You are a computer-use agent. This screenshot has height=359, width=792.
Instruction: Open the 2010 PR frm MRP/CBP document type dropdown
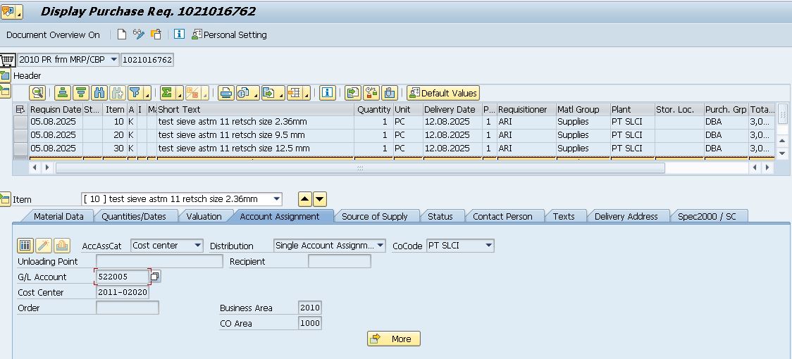(x=113, y=60)
